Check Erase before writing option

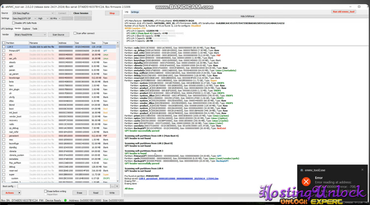(x=45, y=191)
